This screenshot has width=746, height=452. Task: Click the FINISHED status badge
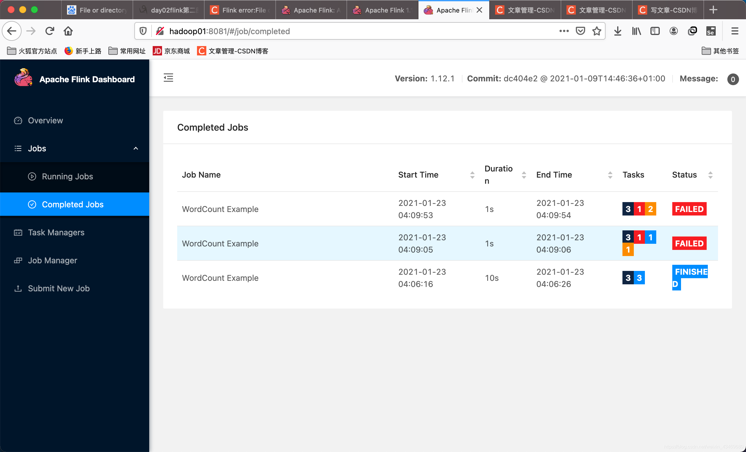[690, 278]
